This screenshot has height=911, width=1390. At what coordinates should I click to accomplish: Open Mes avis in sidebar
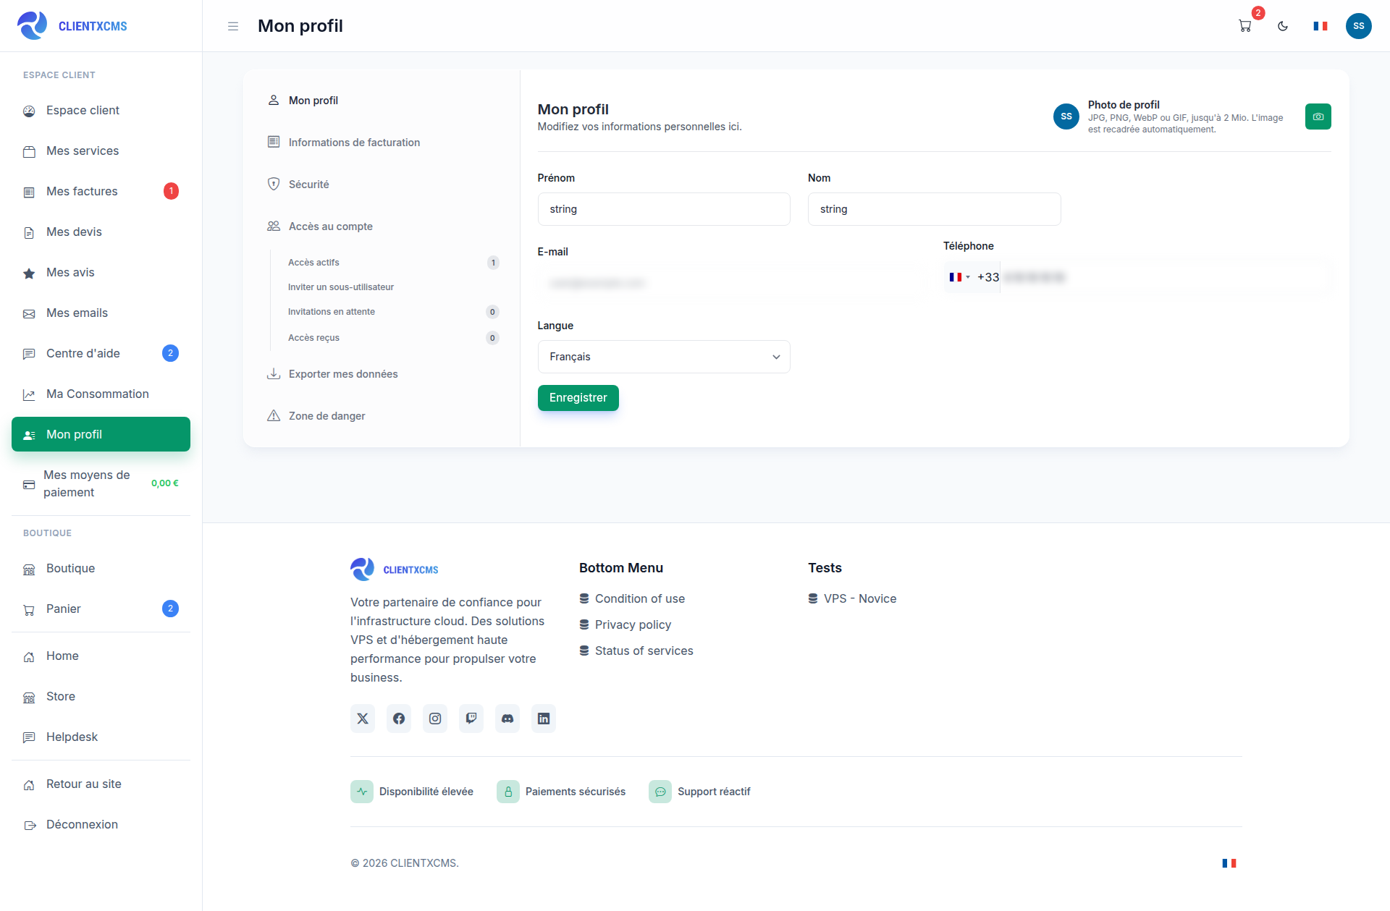click(101, 273)
